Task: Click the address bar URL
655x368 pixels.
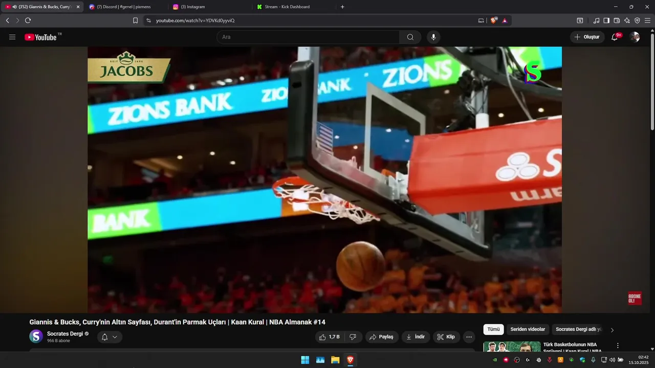Action: (195, 20)
